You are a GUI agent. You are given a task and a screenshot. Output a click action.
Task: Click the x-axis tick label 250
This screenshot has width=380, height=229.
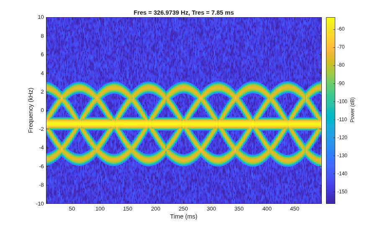tap(183, 208)
